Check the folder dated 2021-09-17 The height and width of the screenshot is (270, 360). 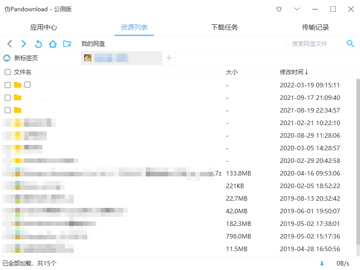click(x=8, y=98)
